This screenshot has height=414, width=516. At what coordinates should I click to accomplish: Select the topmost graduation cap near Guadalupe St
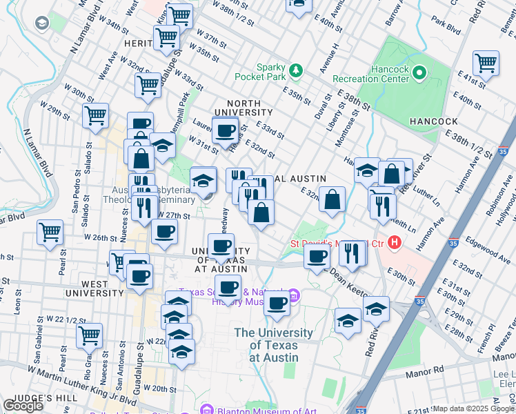(163, 146)
